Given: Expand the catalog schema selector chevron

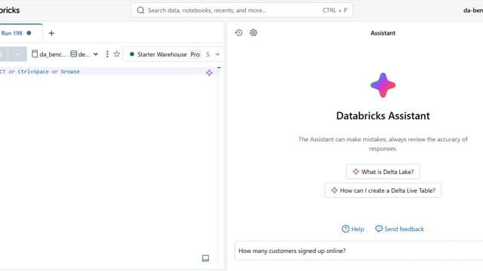Looking at the screenshot, I should click(96, 54).
